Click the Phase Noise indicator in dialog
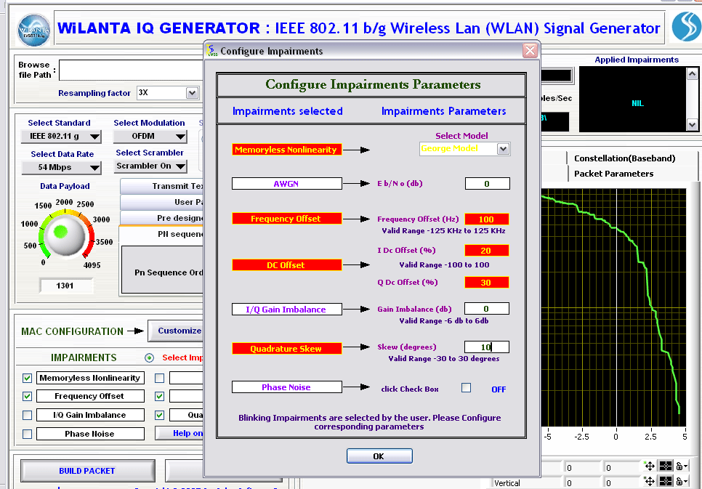The height and width of the screenshot is (489, 702). [x=286, y=387]
